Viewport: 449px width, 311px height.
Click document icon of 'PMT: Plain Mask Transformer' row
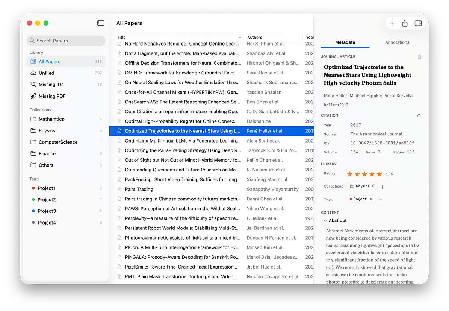coord(119,277)
